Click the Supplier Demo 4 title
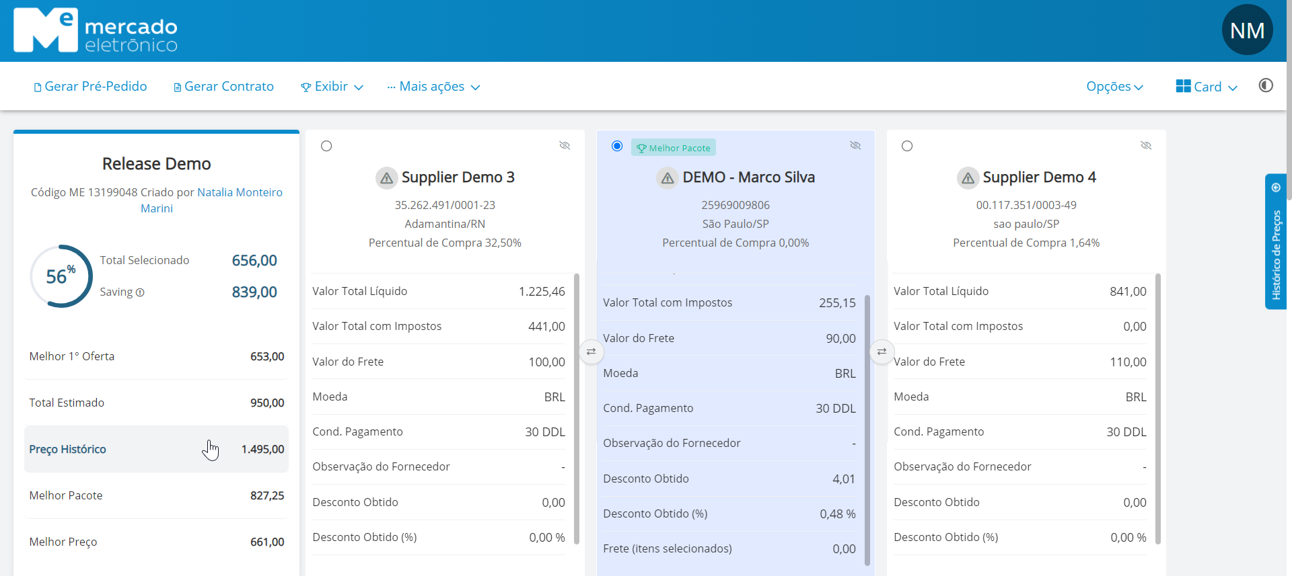 (1040, 177)
